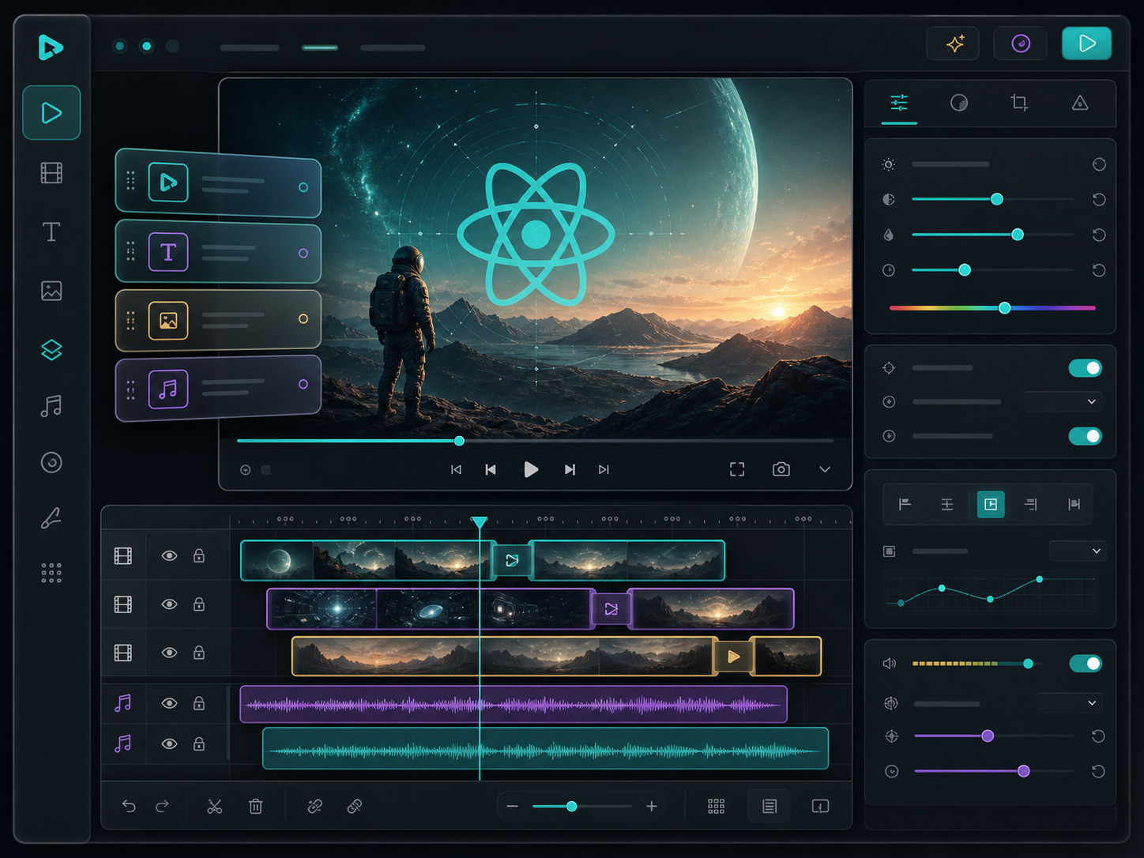Select the purple text layer card
The width and height of the screenshot is (1144, 858).
[218, 252]
